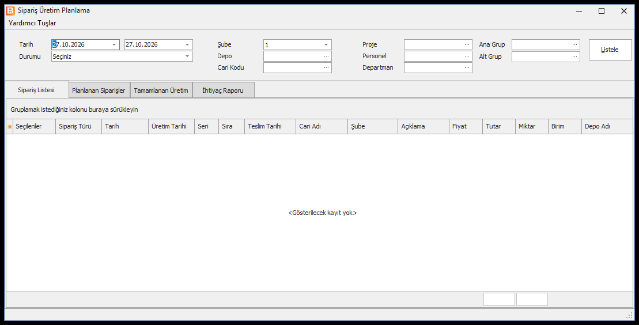This screenshot has width=639, height=325.
Task: Sort by the Seçilenler column header
Action: [x=34, y=126]
